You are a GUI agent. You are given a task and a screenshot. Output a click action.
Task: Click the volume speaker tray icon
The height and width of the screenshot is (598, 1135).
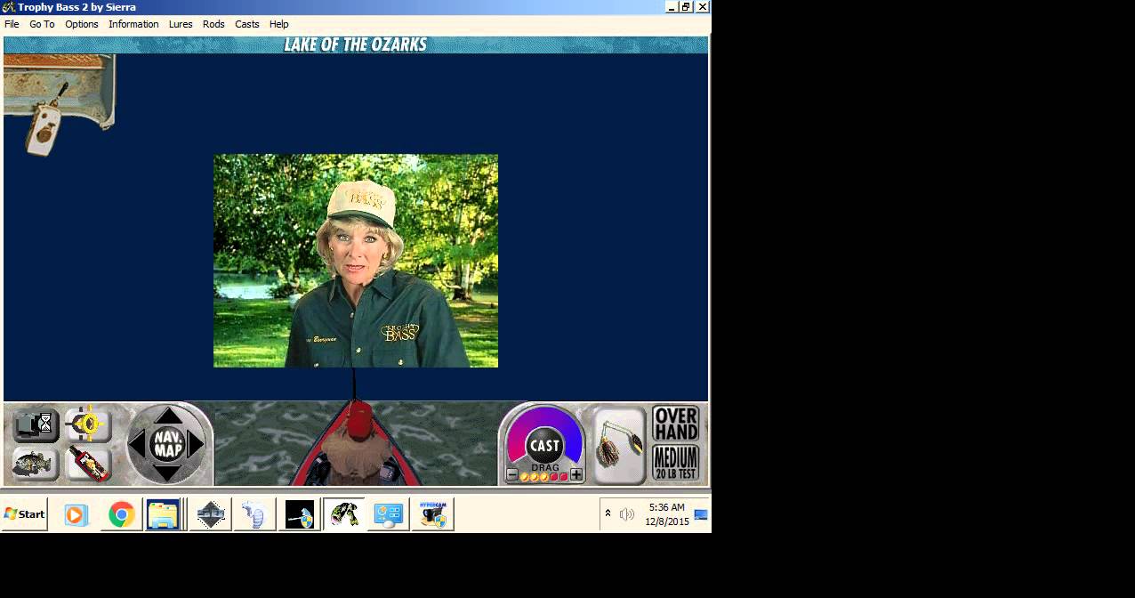(627, 514)
